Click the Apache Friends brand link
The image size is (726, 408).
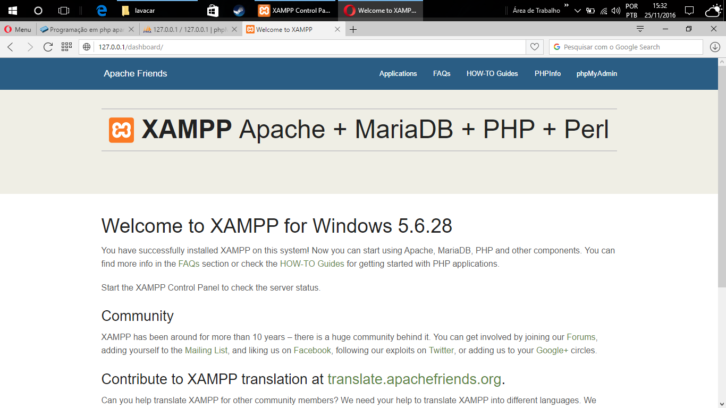(x=136, y=73)
